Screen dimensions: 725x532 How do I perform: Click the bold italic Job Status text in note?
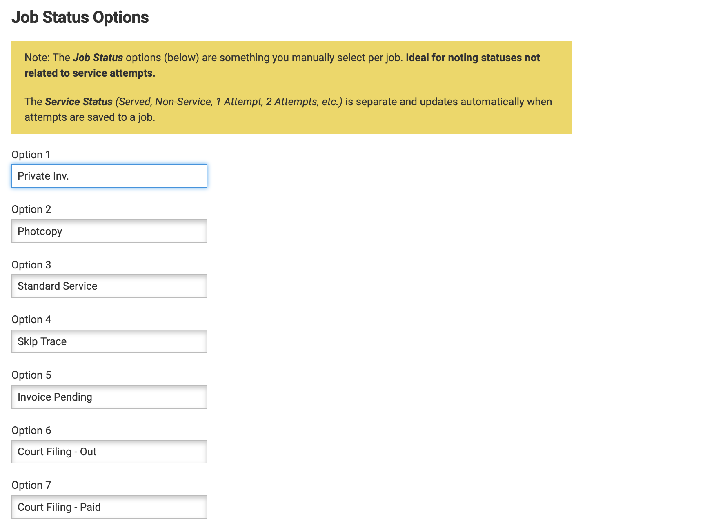[98, 58]
